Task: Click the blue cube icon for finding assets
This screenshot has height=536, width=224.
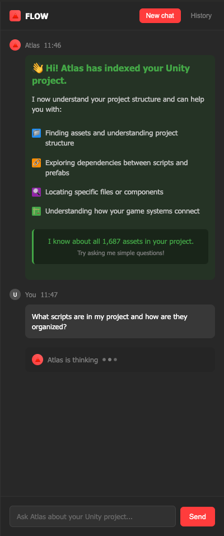Action: pos(36,133)
